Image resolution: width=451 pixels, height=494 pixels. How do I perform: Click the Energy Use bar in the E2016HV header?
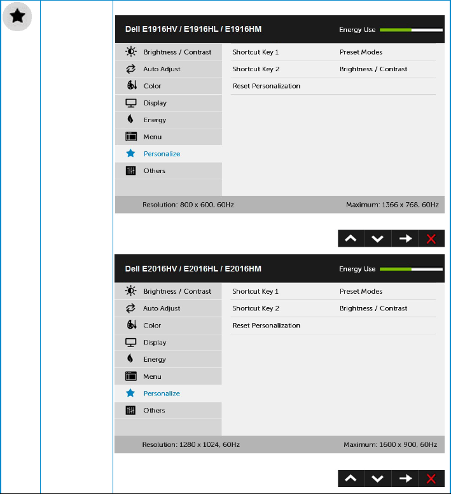click(411, 270)
